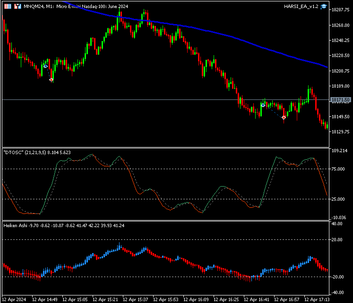Select the red sell arrow near 16:55

pyautogui.click(x=284, y=117)
